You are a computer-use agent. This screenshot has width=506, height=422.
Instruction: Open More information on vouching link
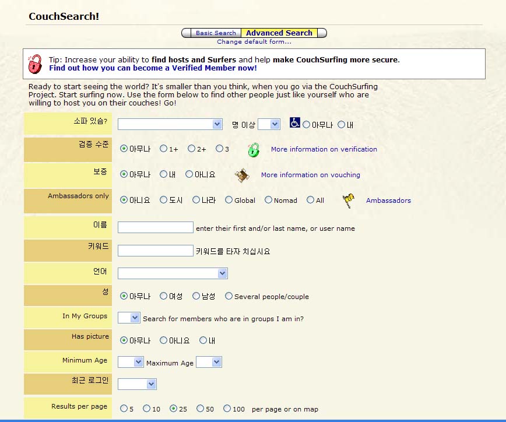click(x=311, y=174)
